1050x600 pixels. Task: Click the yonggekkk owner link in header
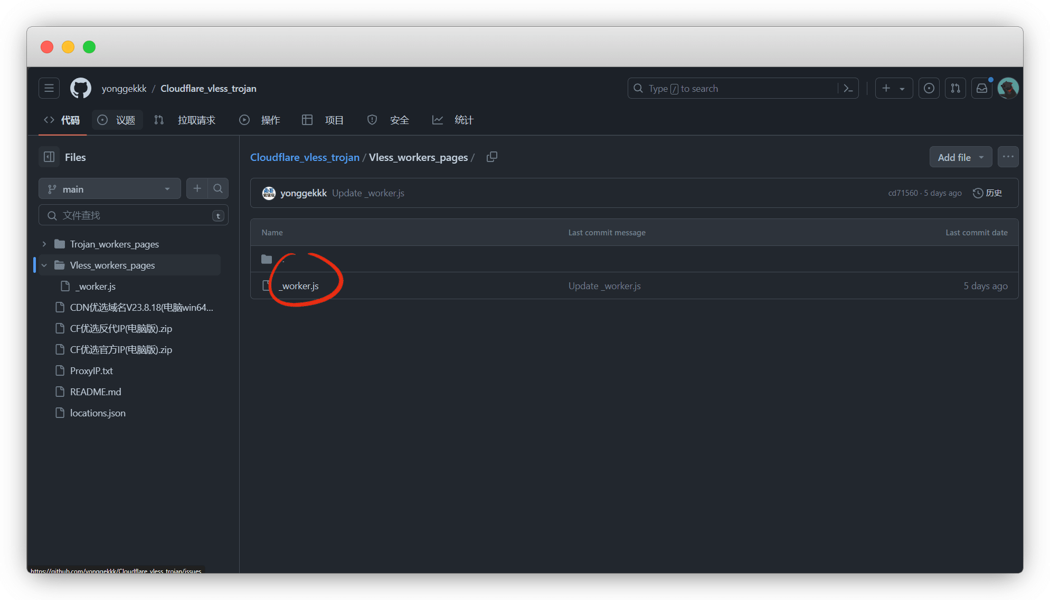[124, 88]
